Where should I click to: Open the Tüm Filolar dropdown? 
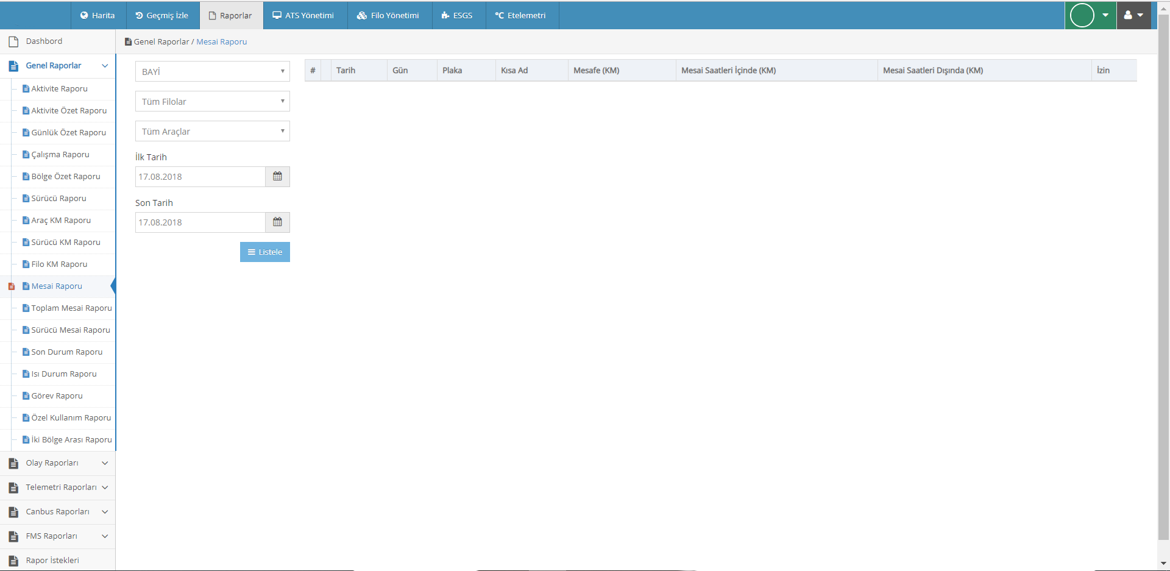click(x=213, y=101)
